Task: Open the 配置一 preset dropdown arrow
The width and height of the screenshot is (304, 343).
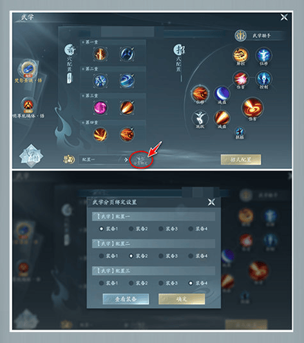Action: click(126, 160)
